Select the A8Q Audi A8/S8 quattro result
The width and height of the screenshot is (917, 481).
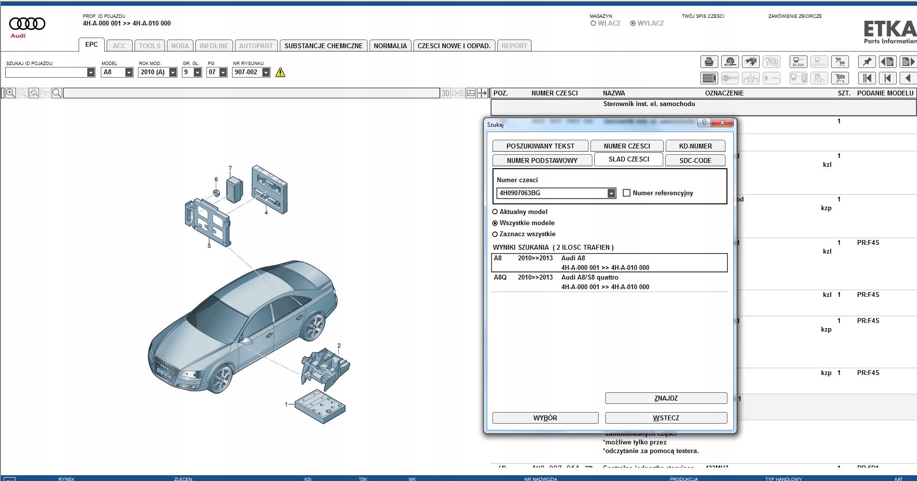pyautogui.click(x=609, y=282)
